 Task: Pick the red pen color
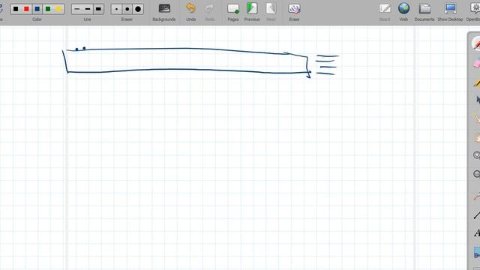pyautogui.click(x=26, y=9)
